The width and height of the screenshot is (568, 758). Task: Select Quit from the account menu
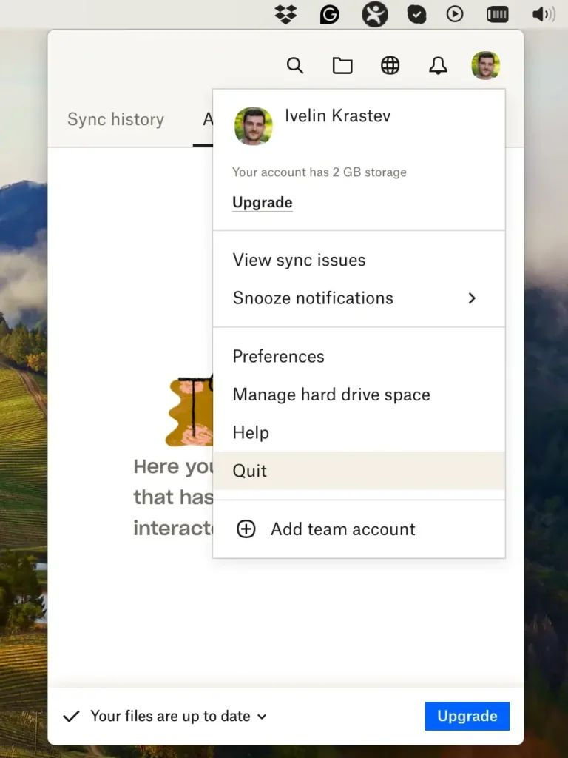pyautogui.click(x=250, y=471)
